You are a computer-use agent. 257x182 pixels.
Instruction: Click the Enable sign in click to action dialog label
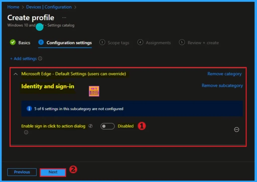tap(53, 126)
